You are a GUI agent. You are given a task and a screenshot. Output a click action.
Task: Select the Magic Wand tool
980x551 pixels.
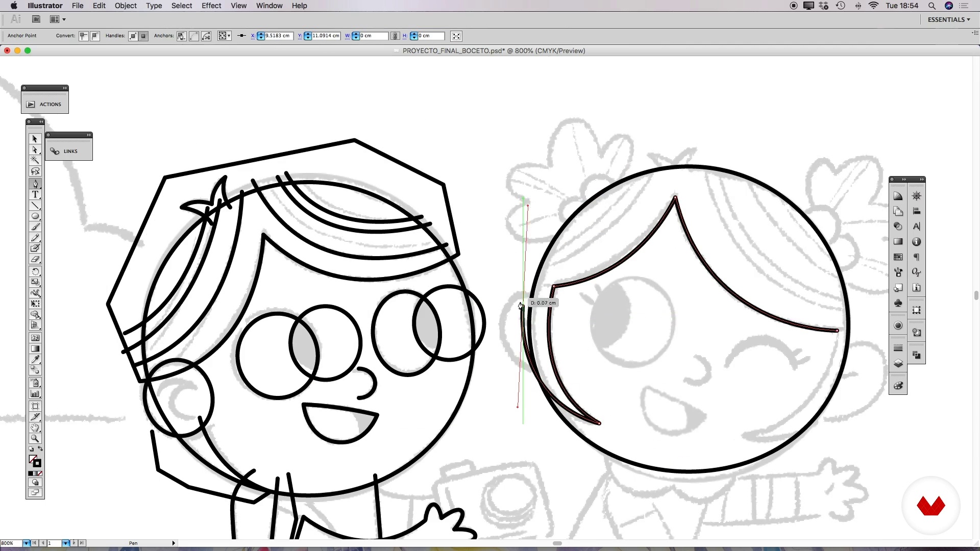(35, 160)
